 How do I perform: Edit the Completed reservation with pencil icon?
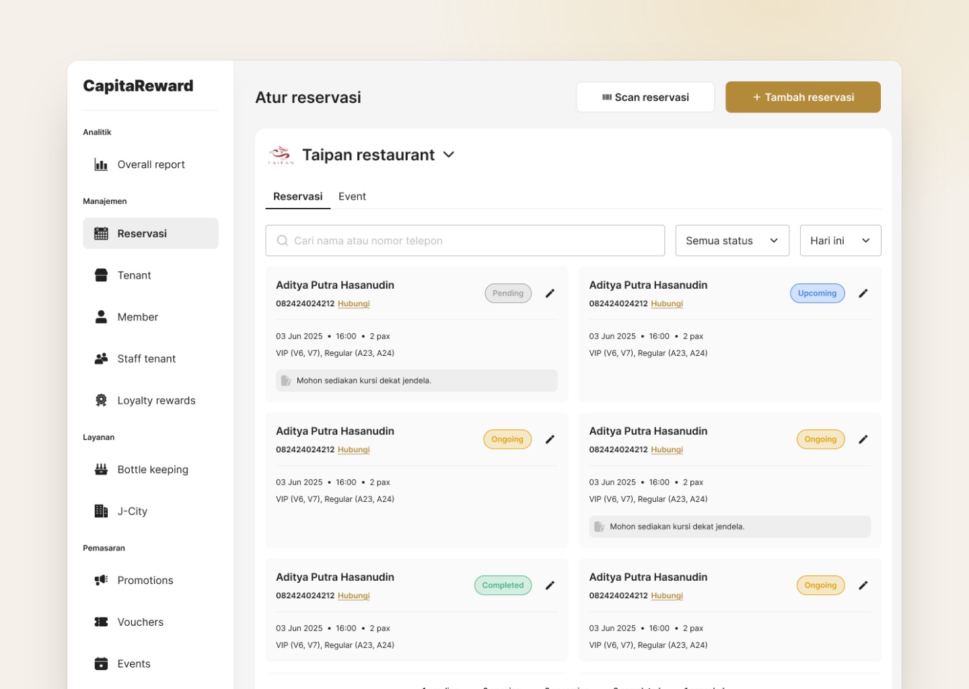click(x=550, y=585)
